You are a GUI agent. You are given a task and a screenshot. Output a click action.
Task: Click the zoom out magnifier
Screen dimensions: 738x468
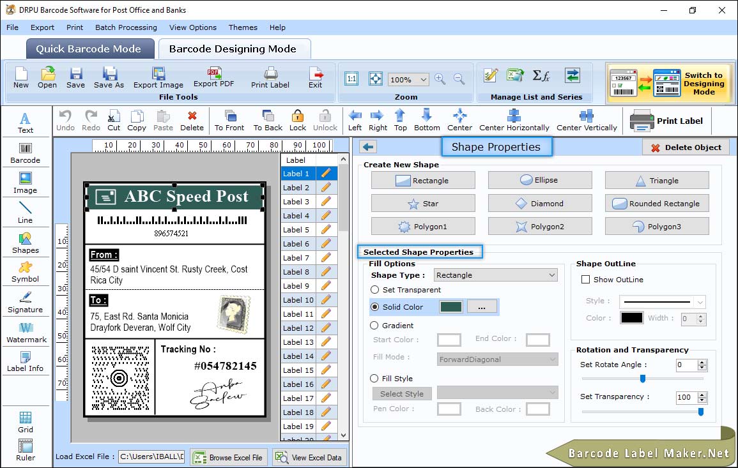[x=459, y=79]
